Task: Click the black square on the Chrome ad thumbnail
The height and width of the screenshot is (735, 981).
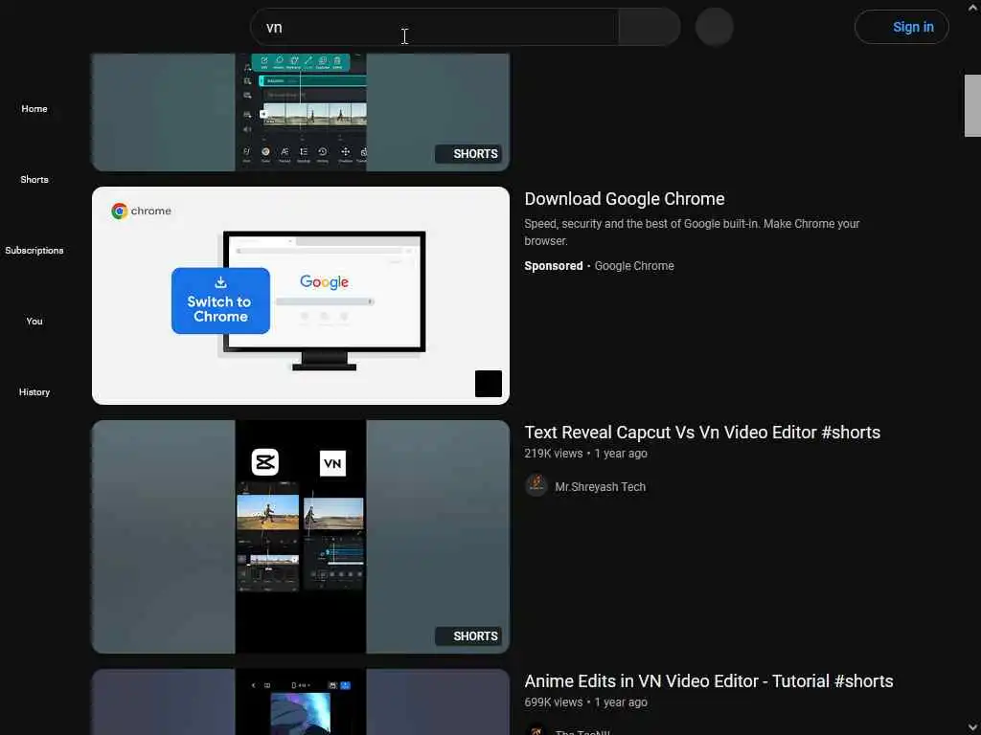Action: (x=488, y=384)
